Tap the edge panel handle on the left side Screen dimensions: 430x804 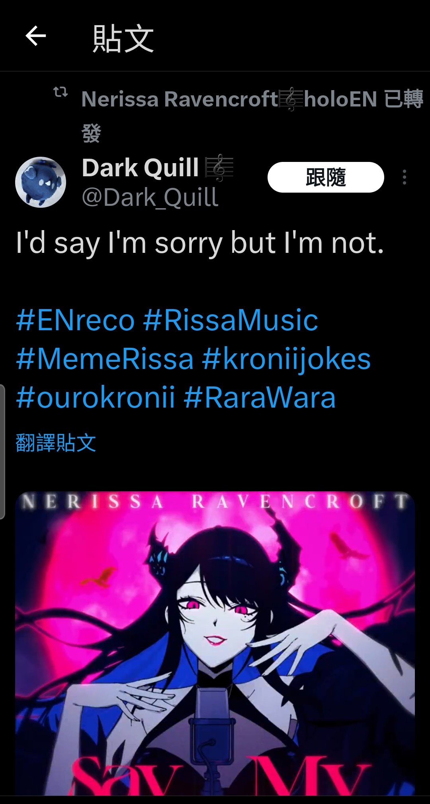tap(2, 452)
